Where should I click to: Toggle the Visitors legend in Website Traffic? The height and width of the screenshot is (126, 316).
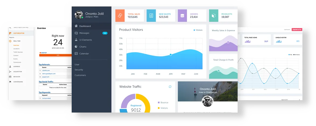click(x=163, y=108)
